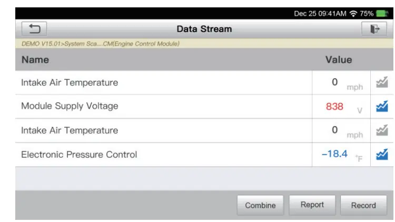
Task: Click the Value column header
Action: tap(338, 60)
